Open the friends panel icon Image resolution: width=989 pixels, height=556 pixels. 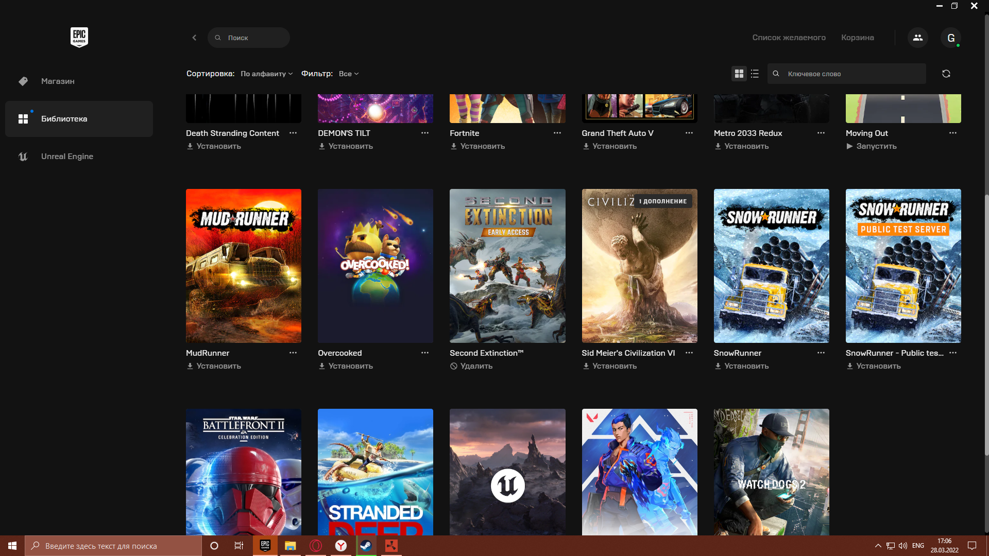pos(918,37)
